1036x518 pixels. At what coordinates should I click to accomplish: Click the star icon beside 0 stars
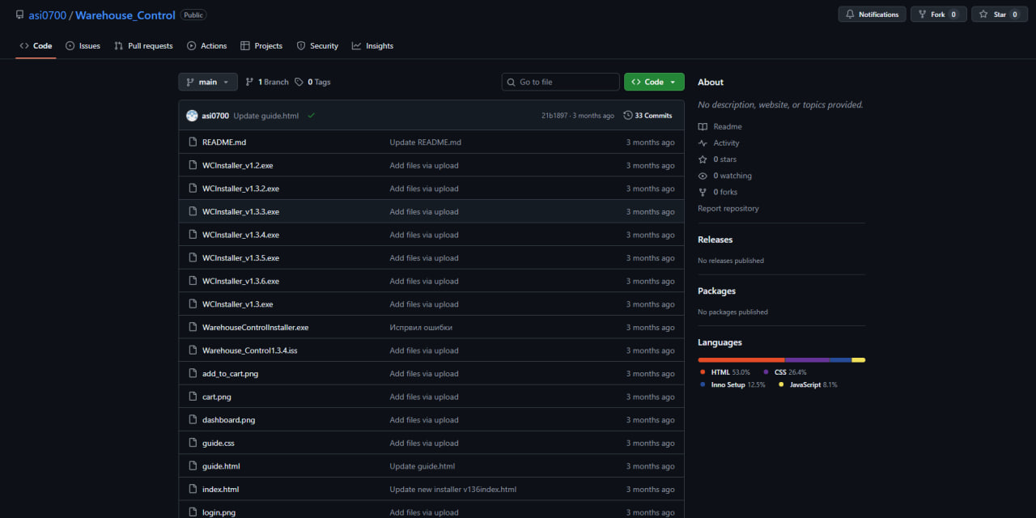[703, 159]
